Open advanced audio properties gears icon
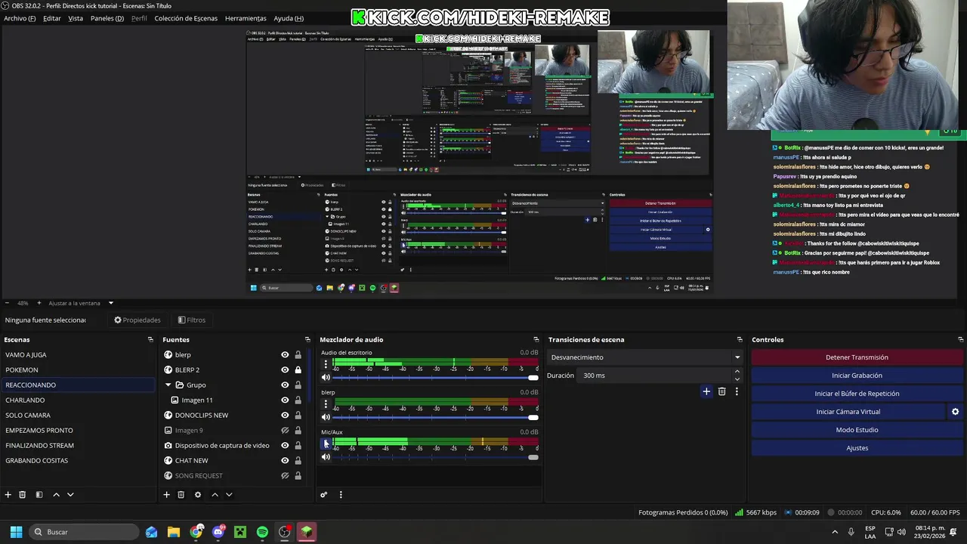967x544 pixels. click(324, 495)
